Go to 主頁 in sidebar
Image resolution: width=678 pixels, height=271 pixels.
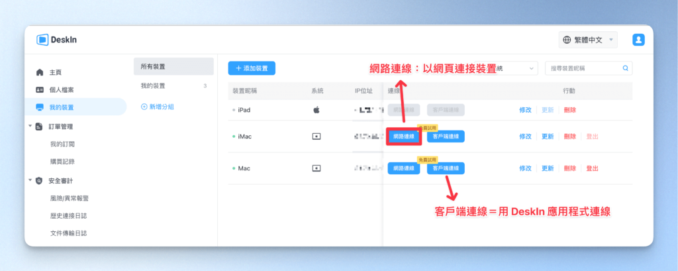point(55,72)
